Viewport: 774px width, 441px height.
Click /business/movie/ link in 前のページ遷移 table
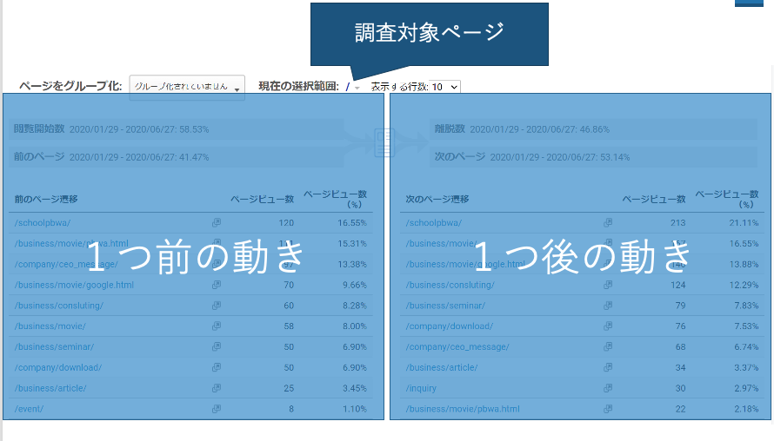click(50, 326)
